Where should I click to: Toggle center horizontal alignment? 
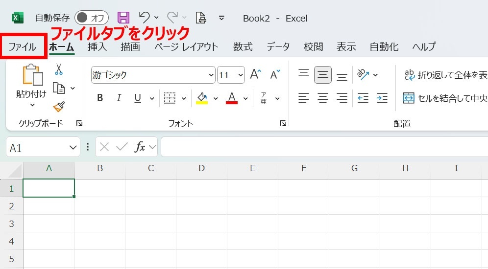323,98
